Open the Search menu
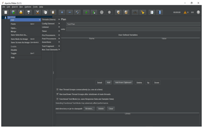 15,7
